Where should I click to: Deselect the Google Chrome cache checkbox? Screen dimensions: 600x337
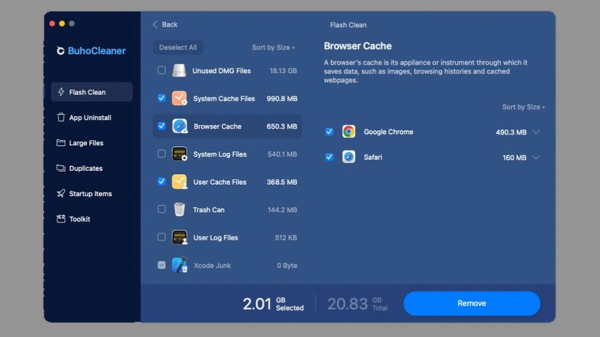point(329,132)
